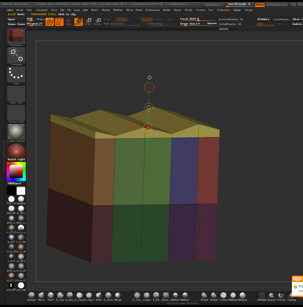Toggle LazyMouse option
The image size is (303, 307).
[281, 19]
